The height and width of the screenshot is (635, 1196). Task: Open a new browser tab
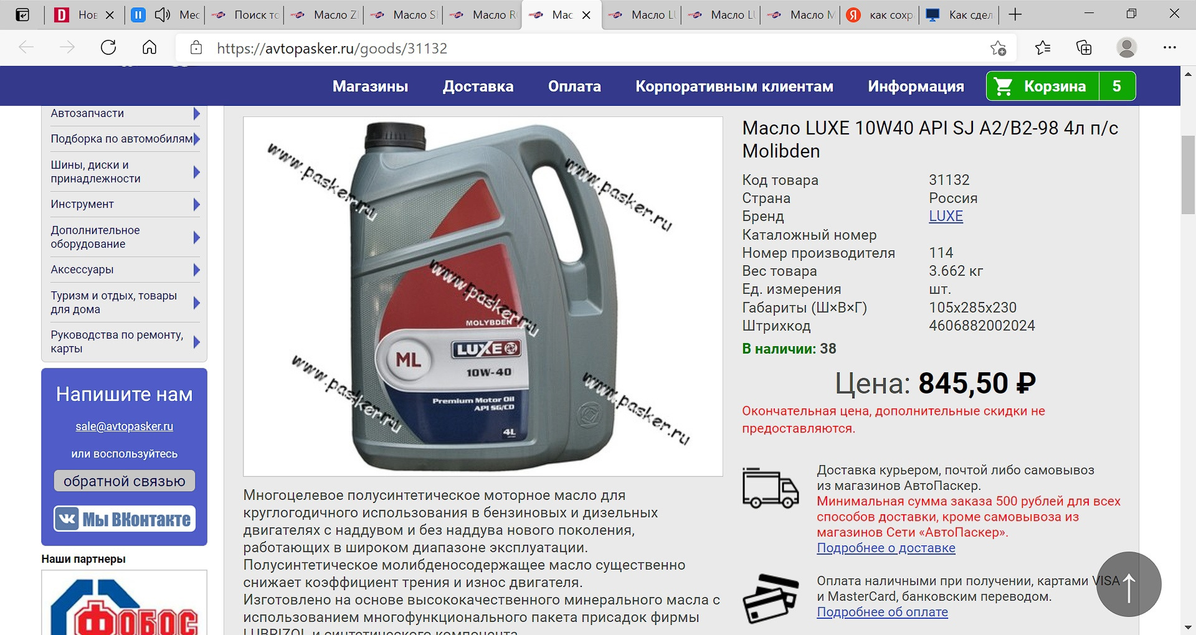tap(1015, 14)
